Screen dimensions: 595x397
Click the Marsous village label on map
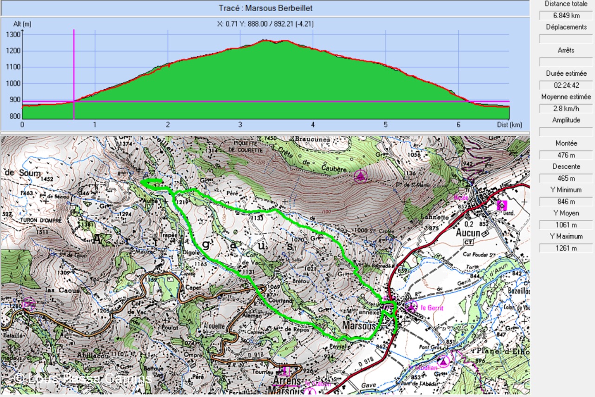click(358, 326)
